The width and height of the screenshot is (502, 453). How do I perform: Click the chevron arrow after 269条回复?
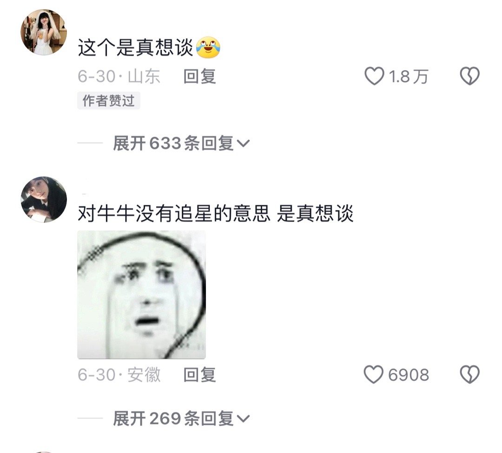point(243,419)
